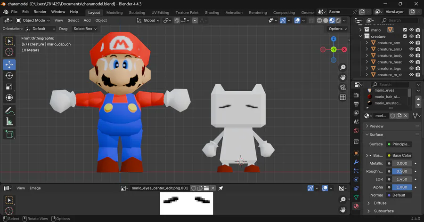
Task: Click the viewport zoom magnifier icon
Action: (343, 67)
